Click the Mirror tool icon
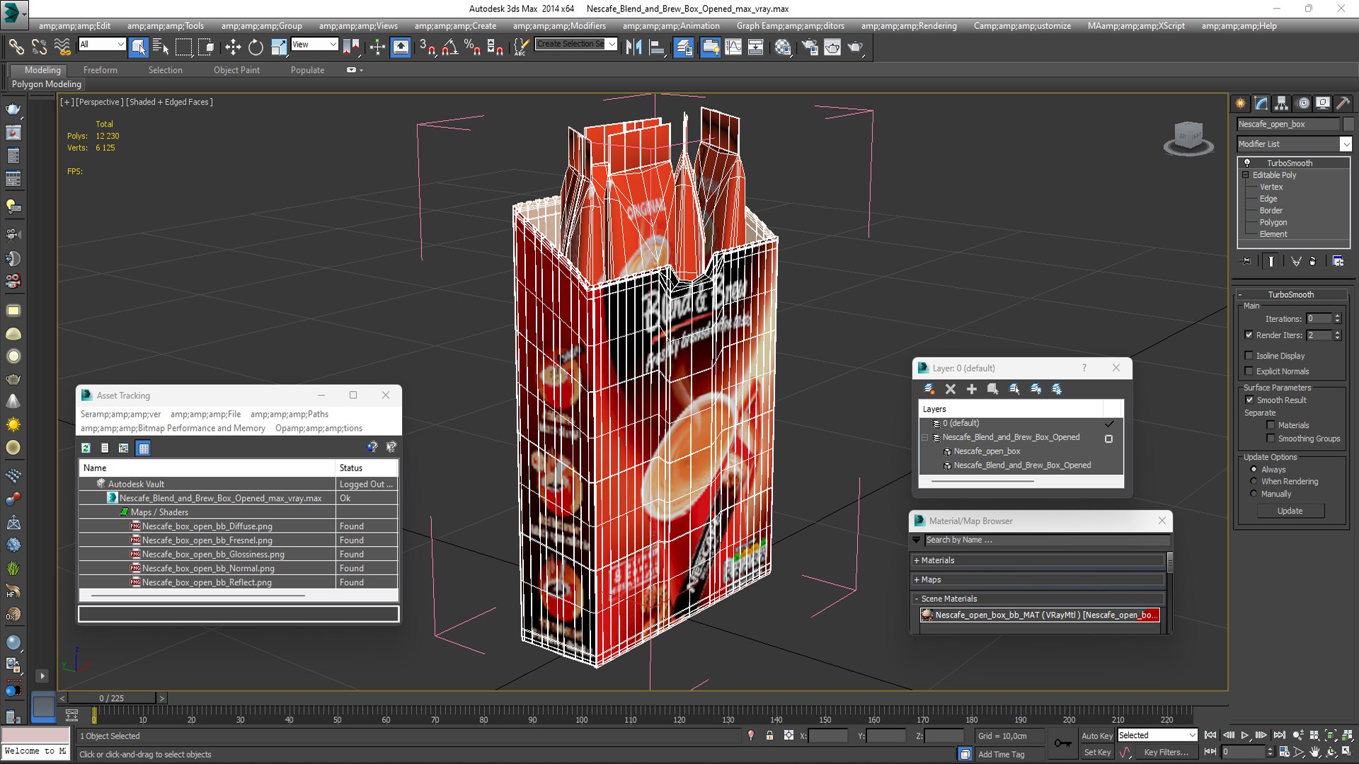This screenshot has height=764, width=1359. point(633,47)
